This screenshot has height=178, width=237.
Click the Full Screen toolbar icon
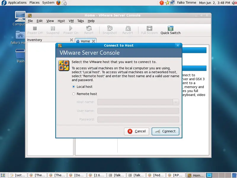tap(149, 28)
